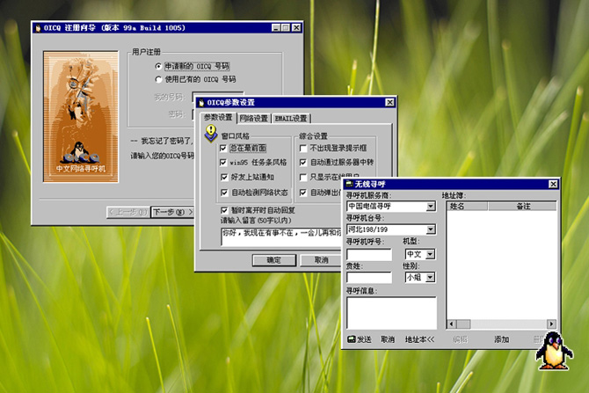Viewport: 589px width, 393px height.
Task: Toggle the 总在最前面 checkbox
Action: tap(224, 149)
